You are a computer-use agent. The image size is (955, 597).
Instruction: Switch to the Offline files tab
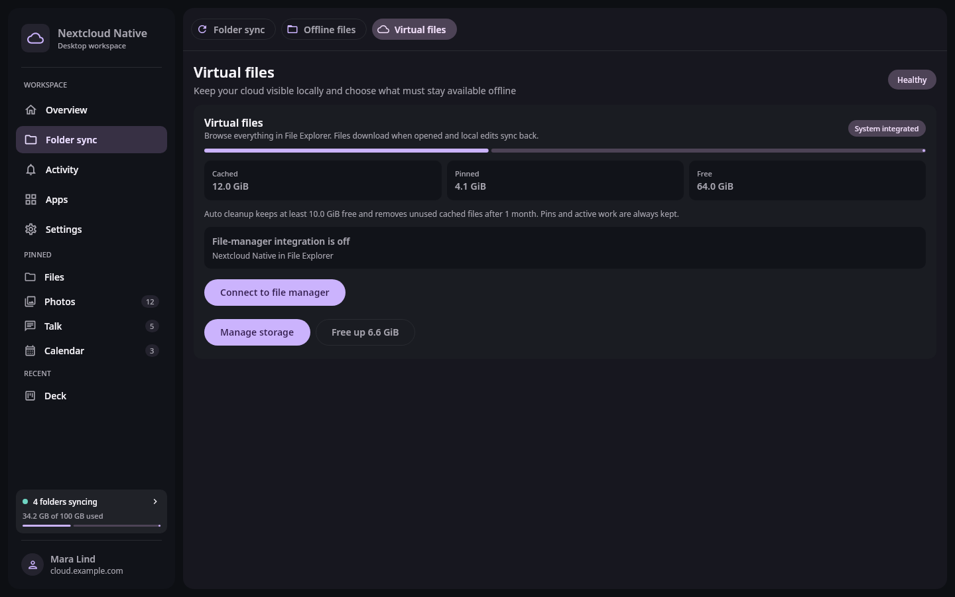coord(324,29)
